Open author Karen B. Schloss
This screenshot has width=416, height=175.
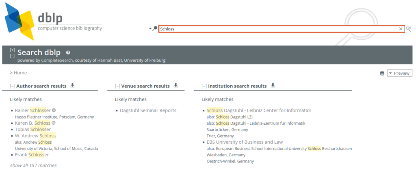point(32,123)
